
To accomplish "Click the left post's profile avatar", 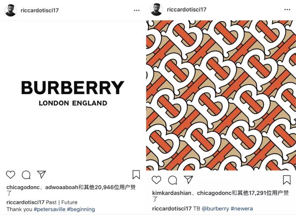I will [x=10, y=10].
